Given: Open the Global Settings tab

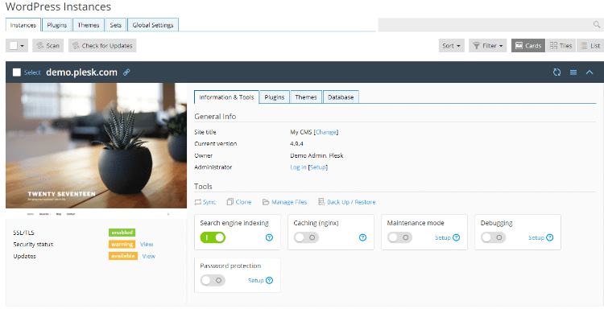Looking at the screenshot, I should tap(153, 25).
